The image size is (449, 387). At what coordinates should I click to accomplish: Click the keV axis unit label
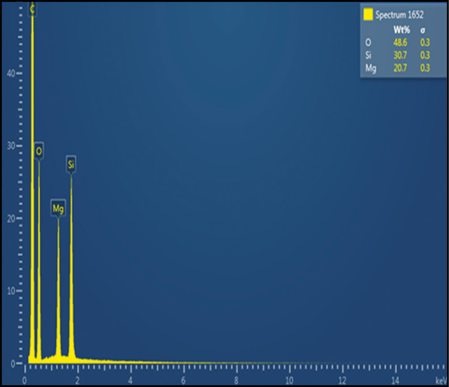point(441,381)
